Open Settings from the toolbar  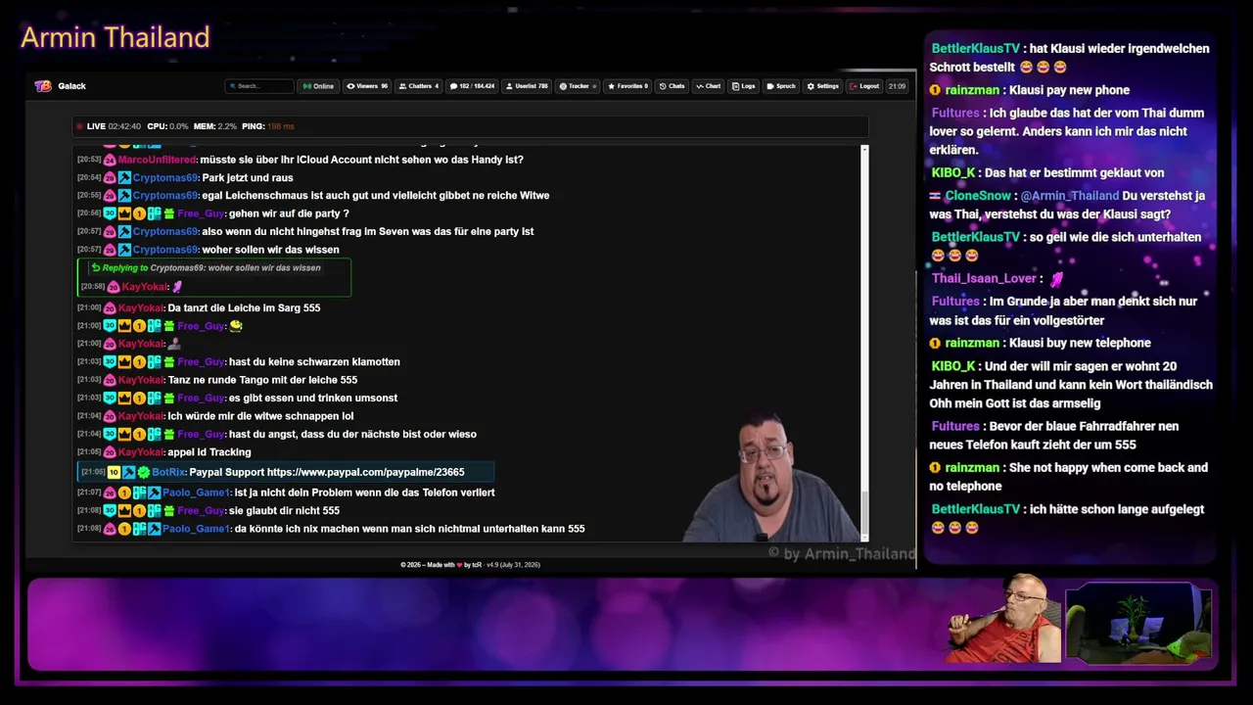(x=823, y=86)
